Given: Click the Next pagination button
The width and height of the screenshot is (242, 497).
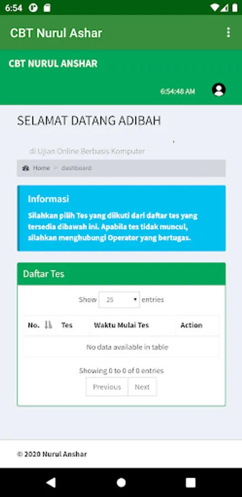Looking at the screenshot, I should (142, 387).
